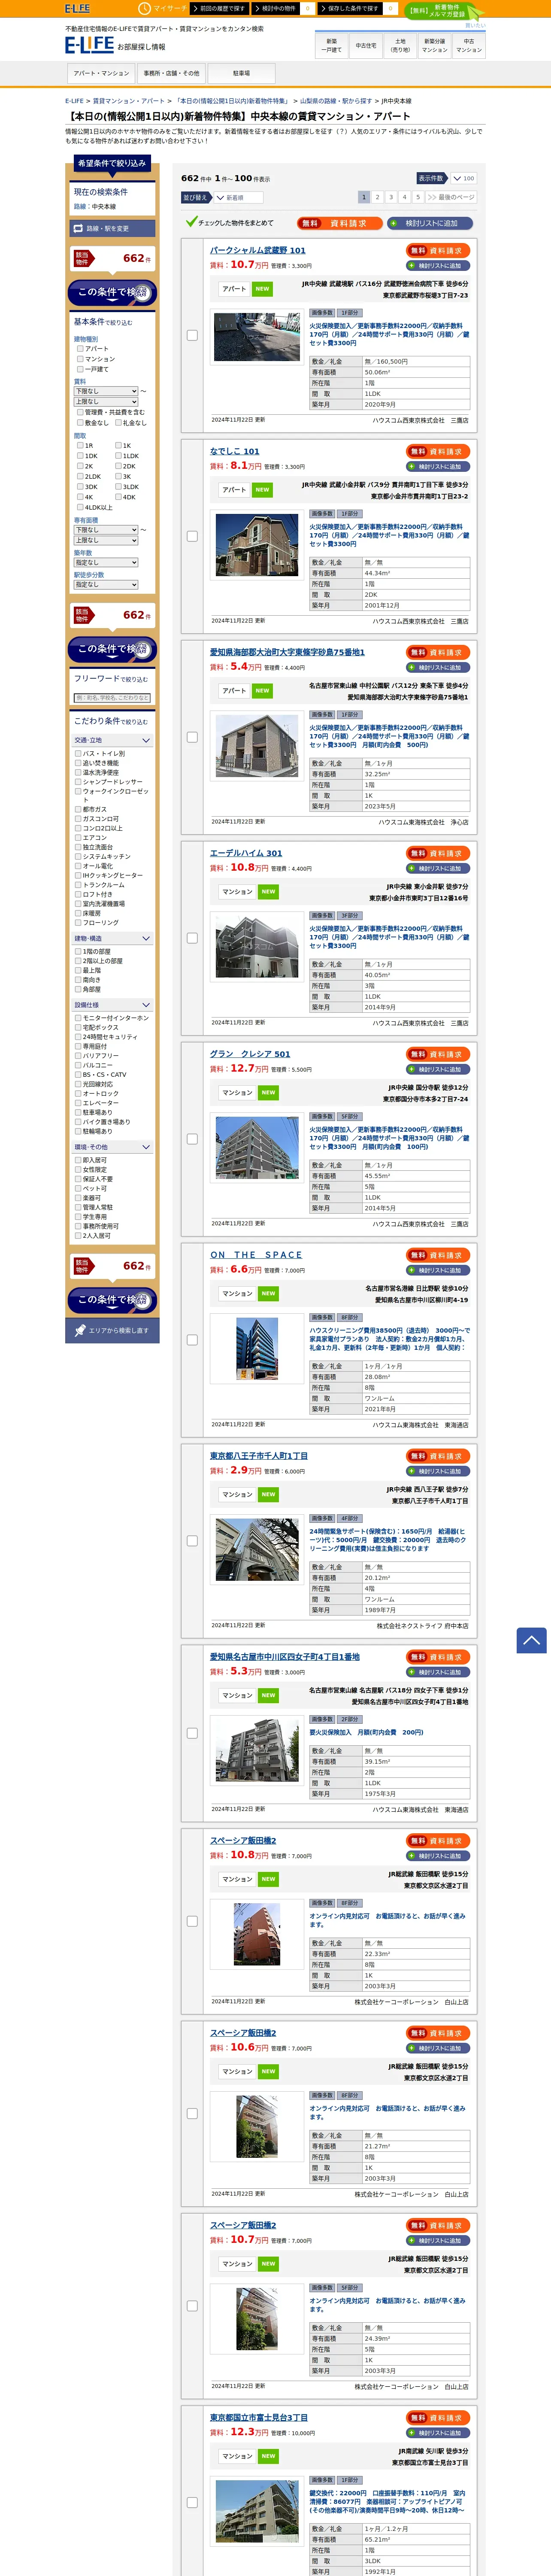Tick the 2DK layout checkbox

click(118, 466)
